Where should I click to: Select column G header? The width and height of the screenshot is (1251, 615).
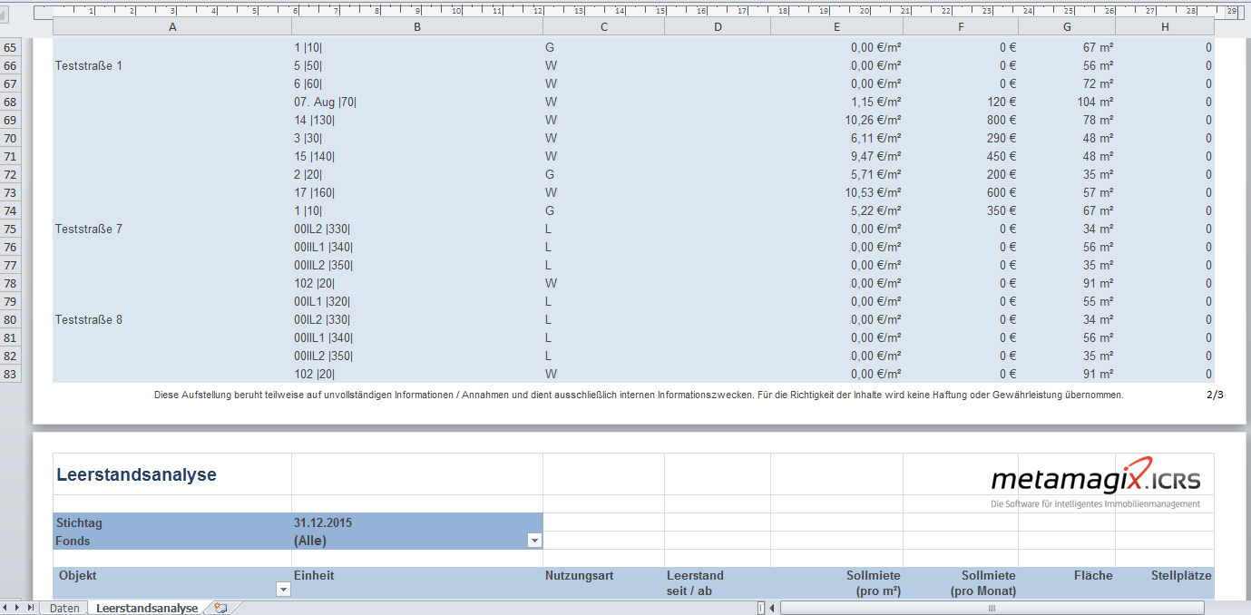tap(1067, 27)
